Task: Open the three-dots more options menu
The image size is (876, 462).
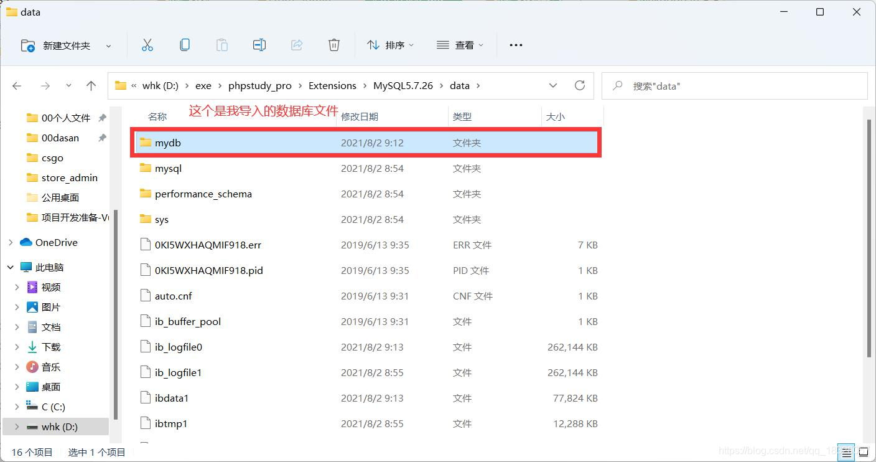Action: tap(516, 45)
